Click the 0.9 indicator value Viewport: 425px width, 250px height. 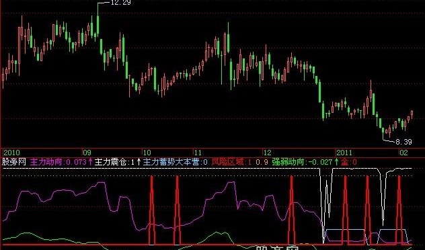coord(262,162)
